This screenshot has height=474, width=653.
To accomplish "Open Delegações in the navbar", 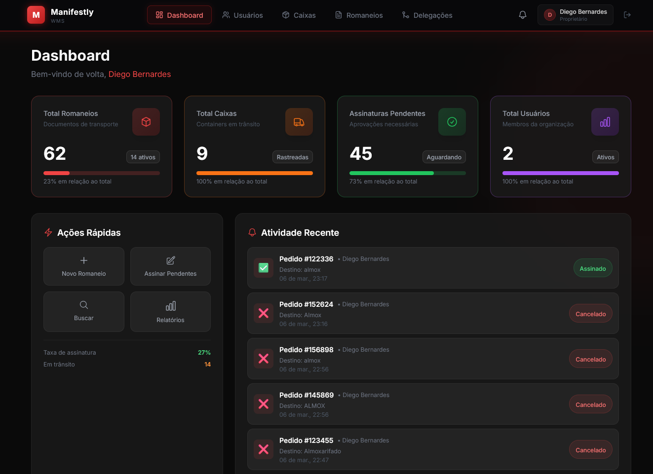I will click(427, 15).
